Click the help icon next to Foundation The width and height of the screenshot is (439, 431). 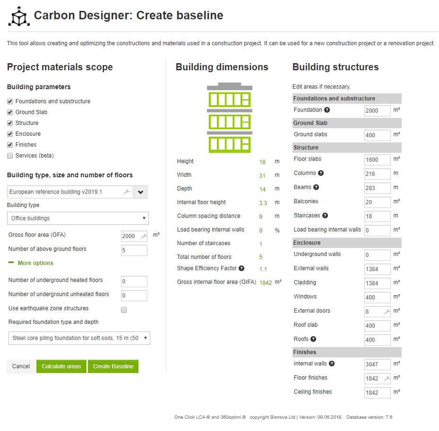tap(327, 110)
